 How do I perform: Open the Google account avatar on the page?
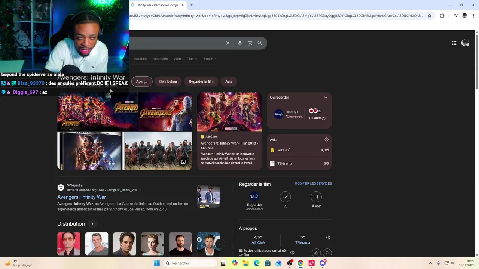[x=465, y=43]
